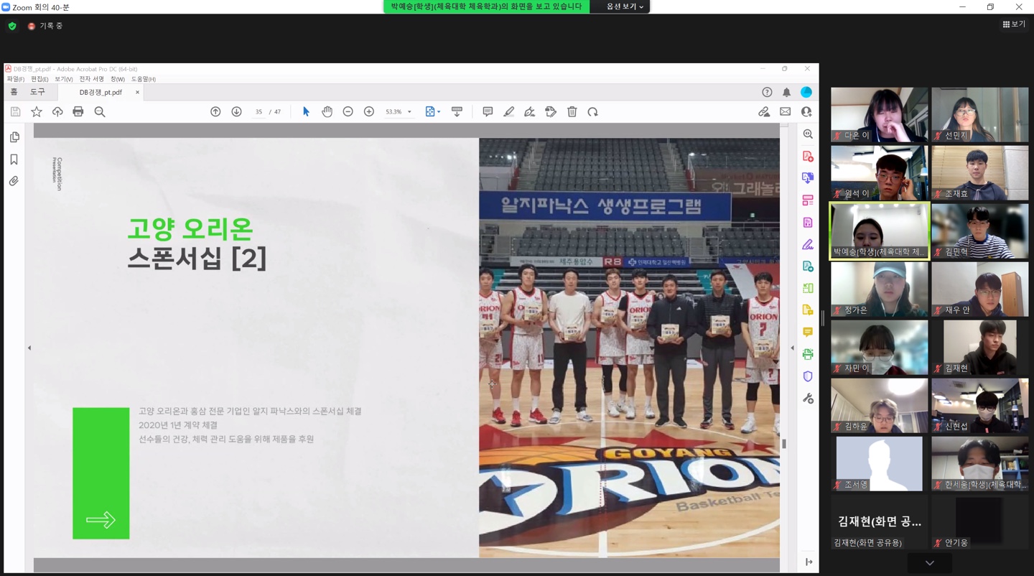Open the 53.3% zoom level dropdown

coord(399,112)
